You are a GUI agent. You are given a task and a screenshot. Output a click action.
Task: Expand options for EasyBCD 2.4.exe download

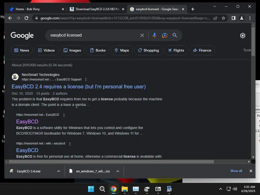point(59,171)
